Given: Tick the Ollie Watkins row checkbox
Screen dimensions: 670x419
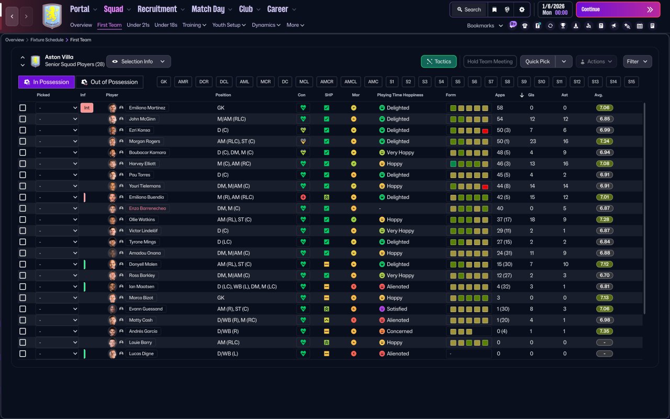Looking at the screenshot, I should tap(23, 219).
